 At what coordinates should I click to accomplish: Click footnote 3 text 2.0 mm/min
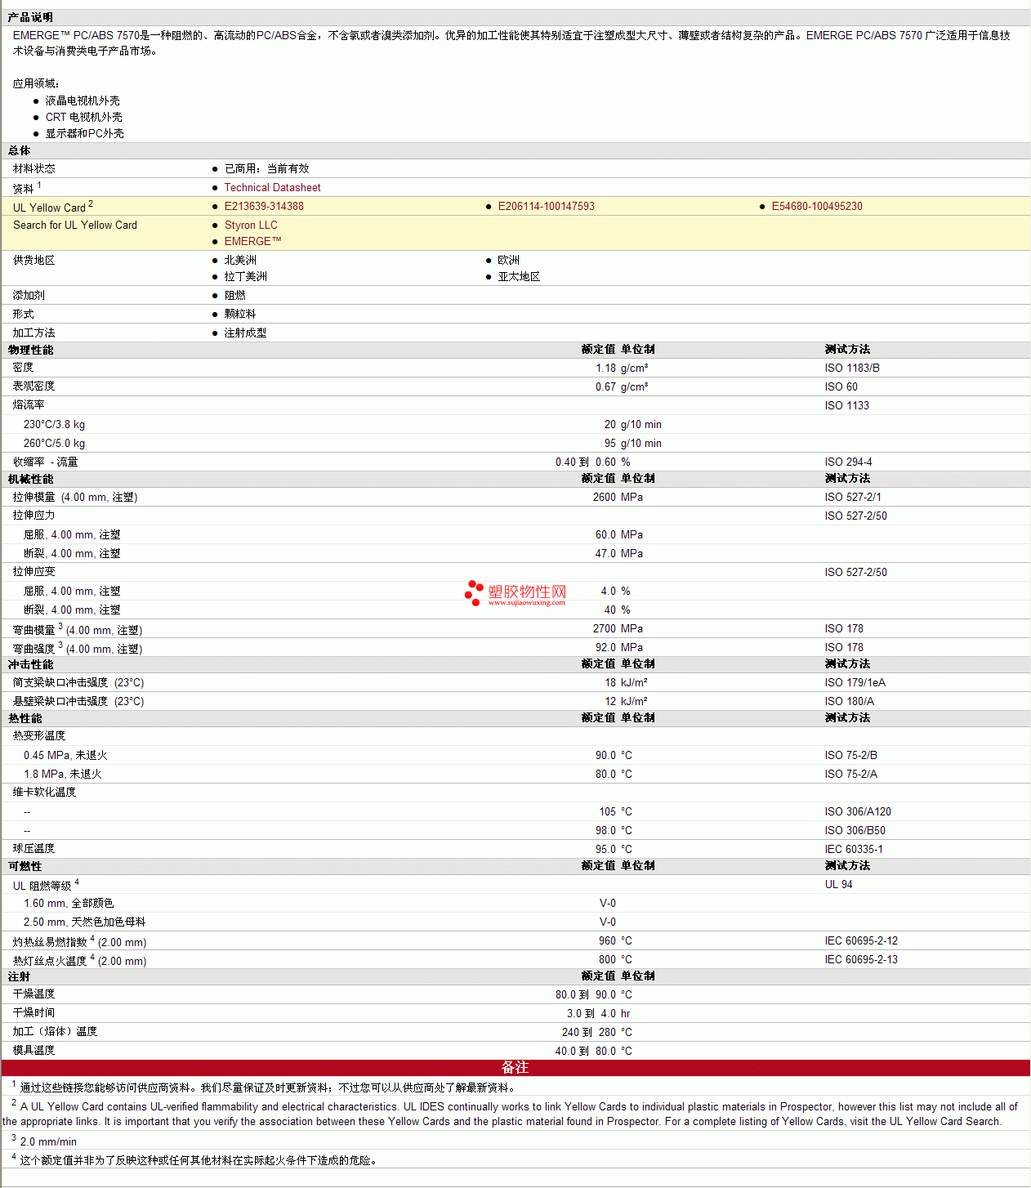click(x=48, y=1141)
